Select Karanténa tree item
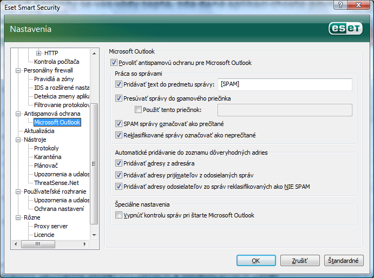 (48, 157)
